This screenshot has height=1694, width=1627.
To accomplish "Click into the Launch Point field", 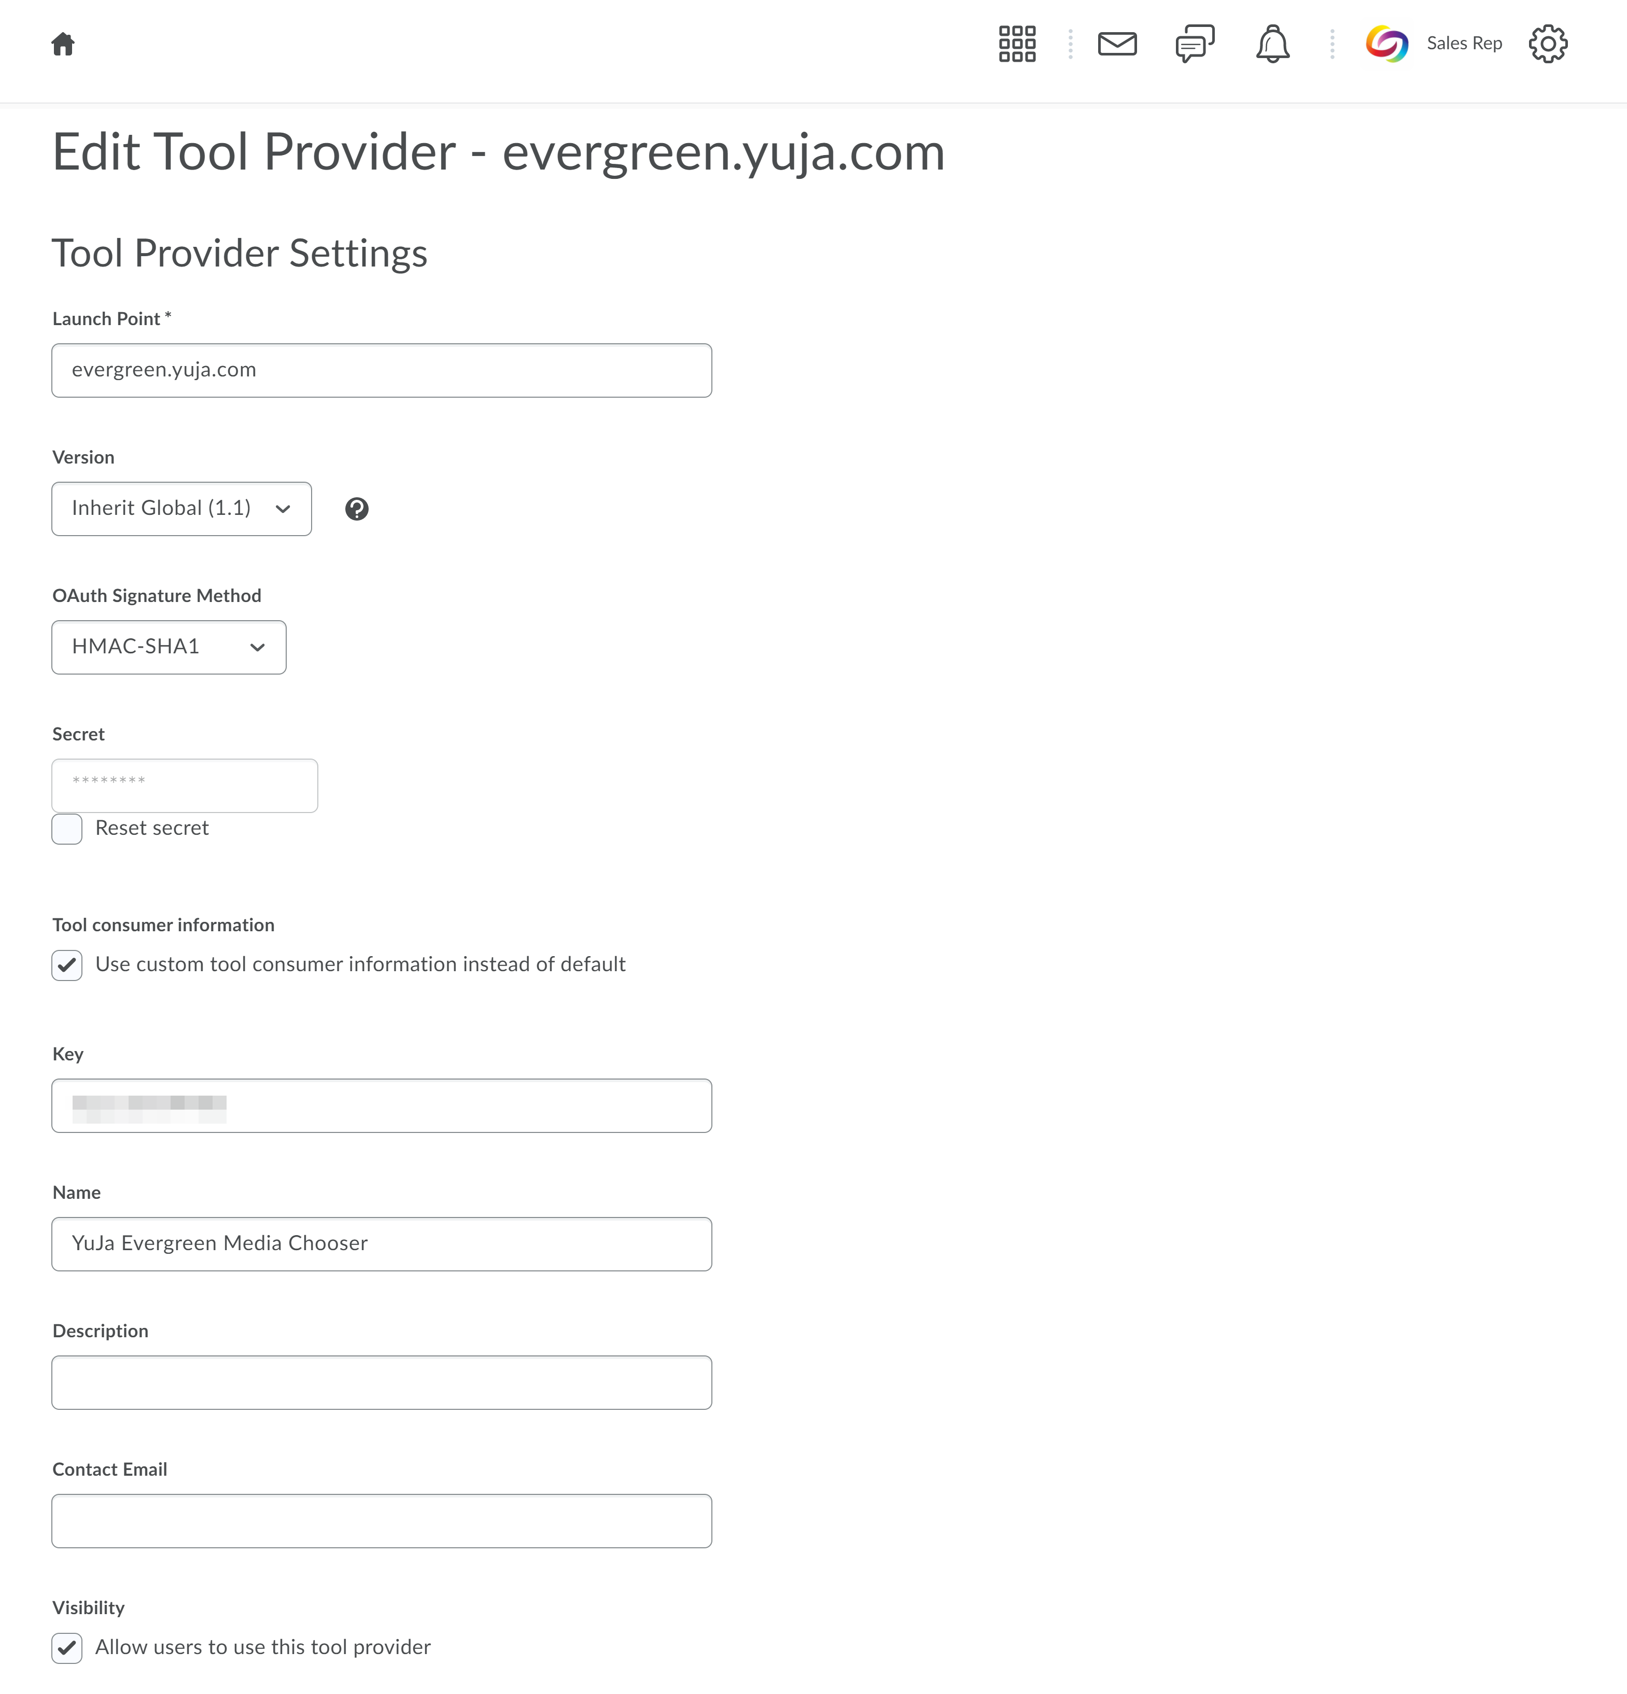I will tap(382, 371).
